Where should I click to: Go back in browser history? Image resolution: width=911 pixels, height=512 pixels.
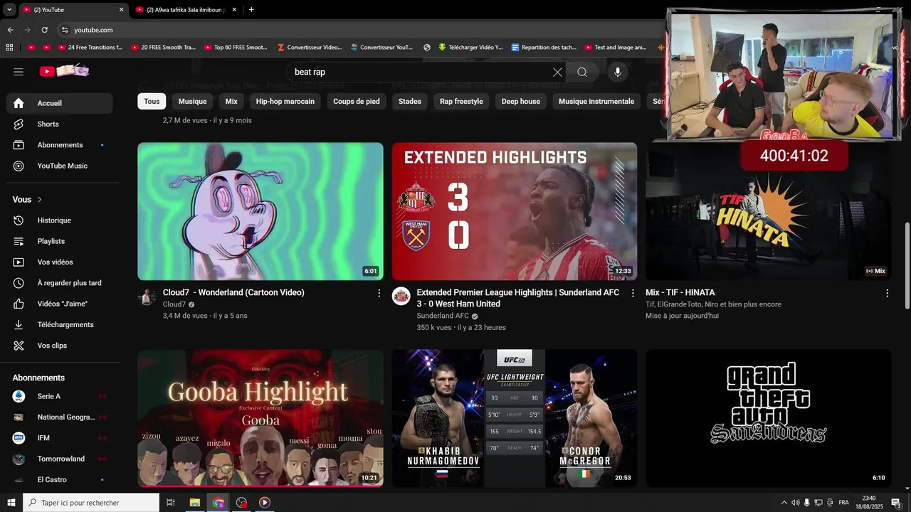(10, 30)
